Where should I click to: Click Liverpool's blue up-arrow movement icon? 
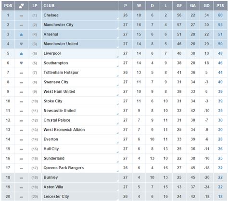(21, 54)
